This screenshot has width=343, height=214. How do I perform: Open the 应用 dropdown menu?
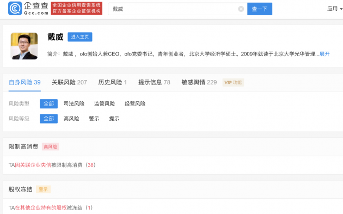click(x=334, y=9)
